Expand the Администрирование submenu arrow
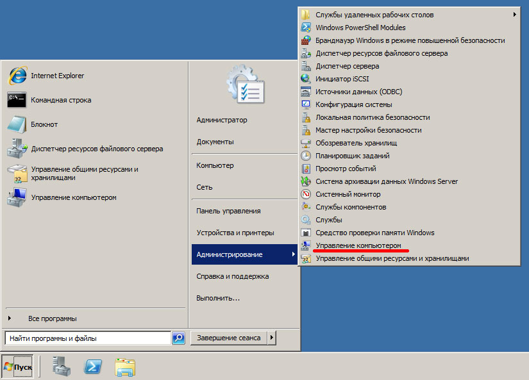This screenshot has width=529, height=380. [x=294, y=254]
